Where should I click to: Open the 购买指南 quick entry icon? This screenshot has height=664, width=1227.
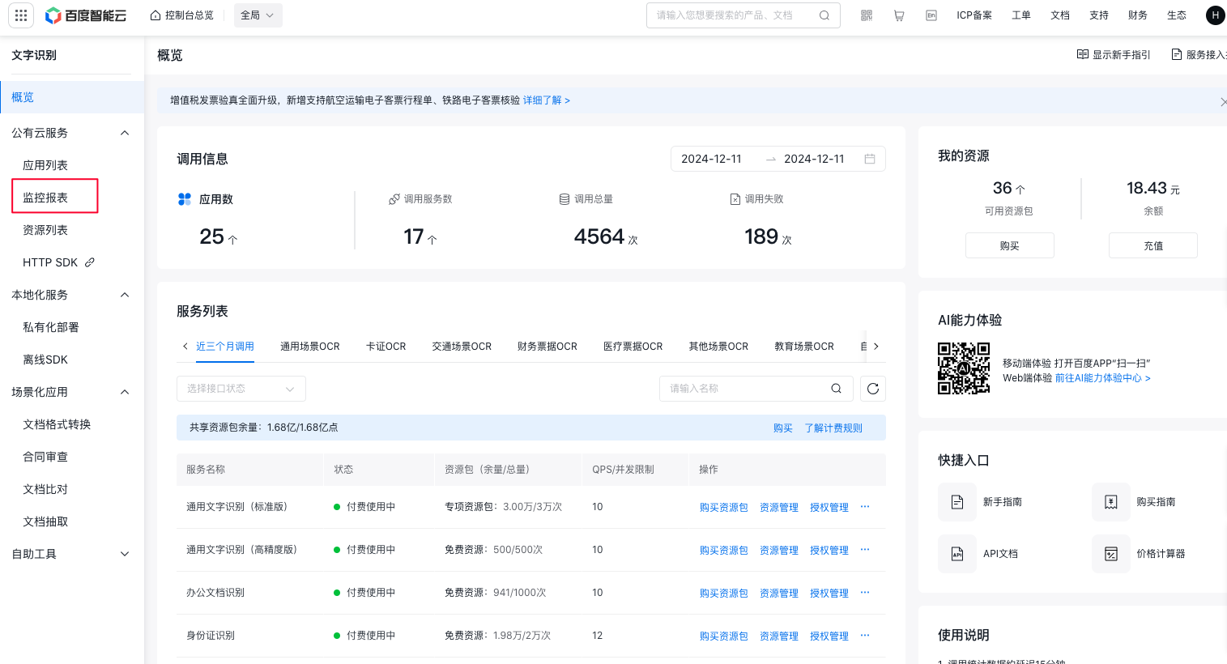pos(1111,502)
